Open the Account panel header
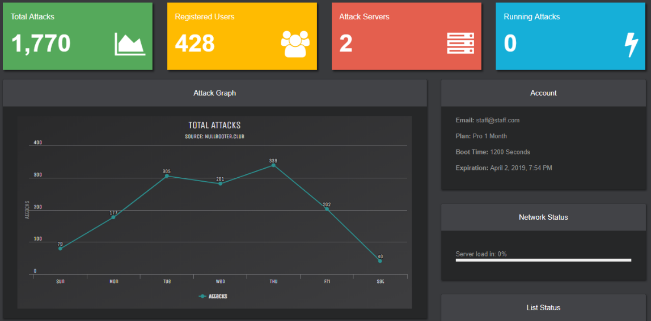Viewport: 651px width, 321px height. click(543, 93)
